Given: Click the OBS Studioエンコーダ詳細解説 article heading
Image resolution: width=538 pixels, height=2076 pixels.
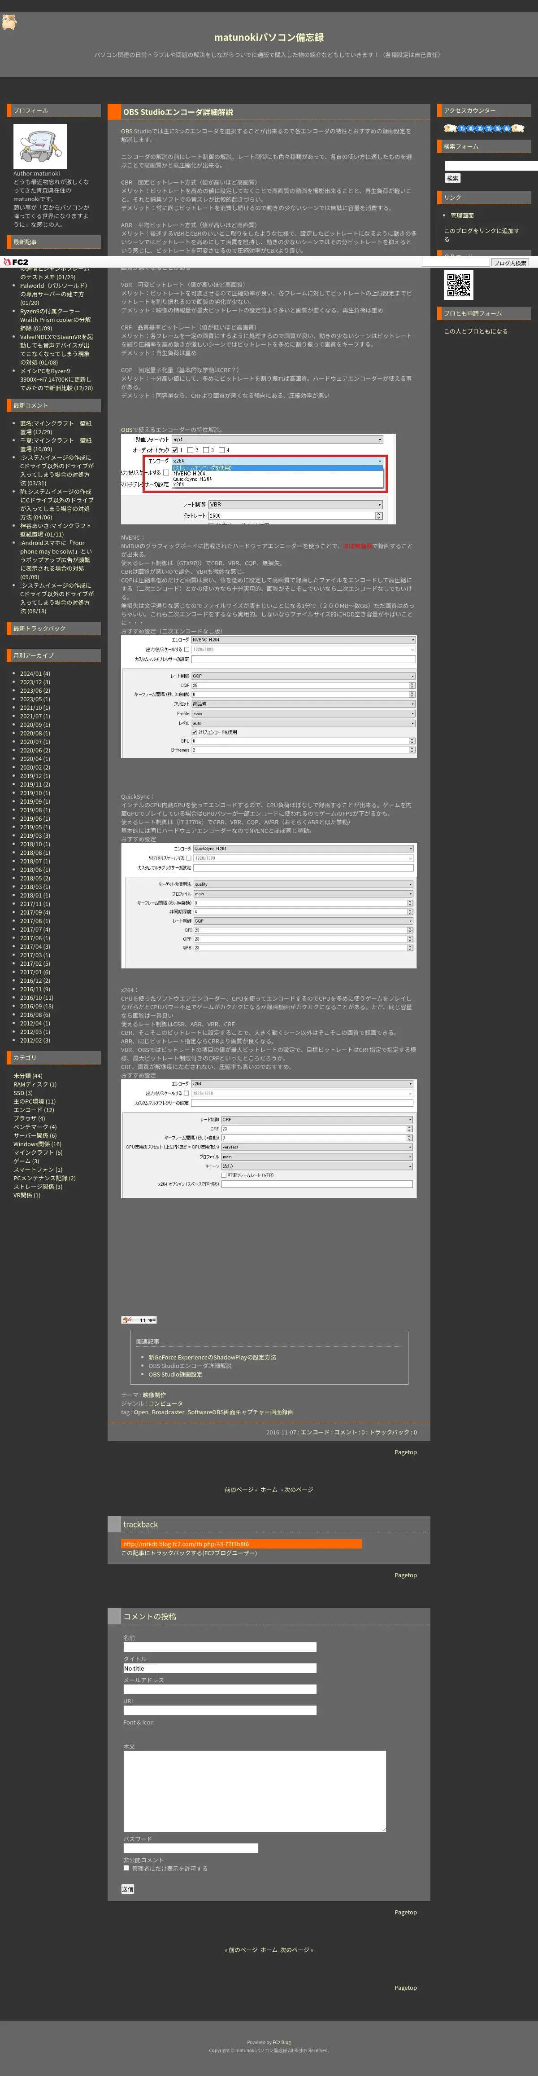Looking at the screenshot, I should tap(178, 112).
